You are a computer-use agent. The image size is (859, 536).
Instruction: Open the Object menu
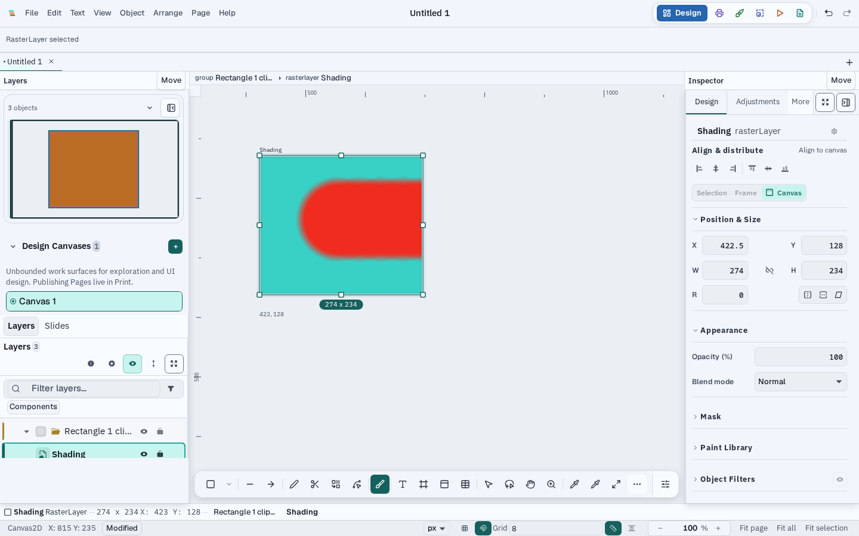coord(132,13)
